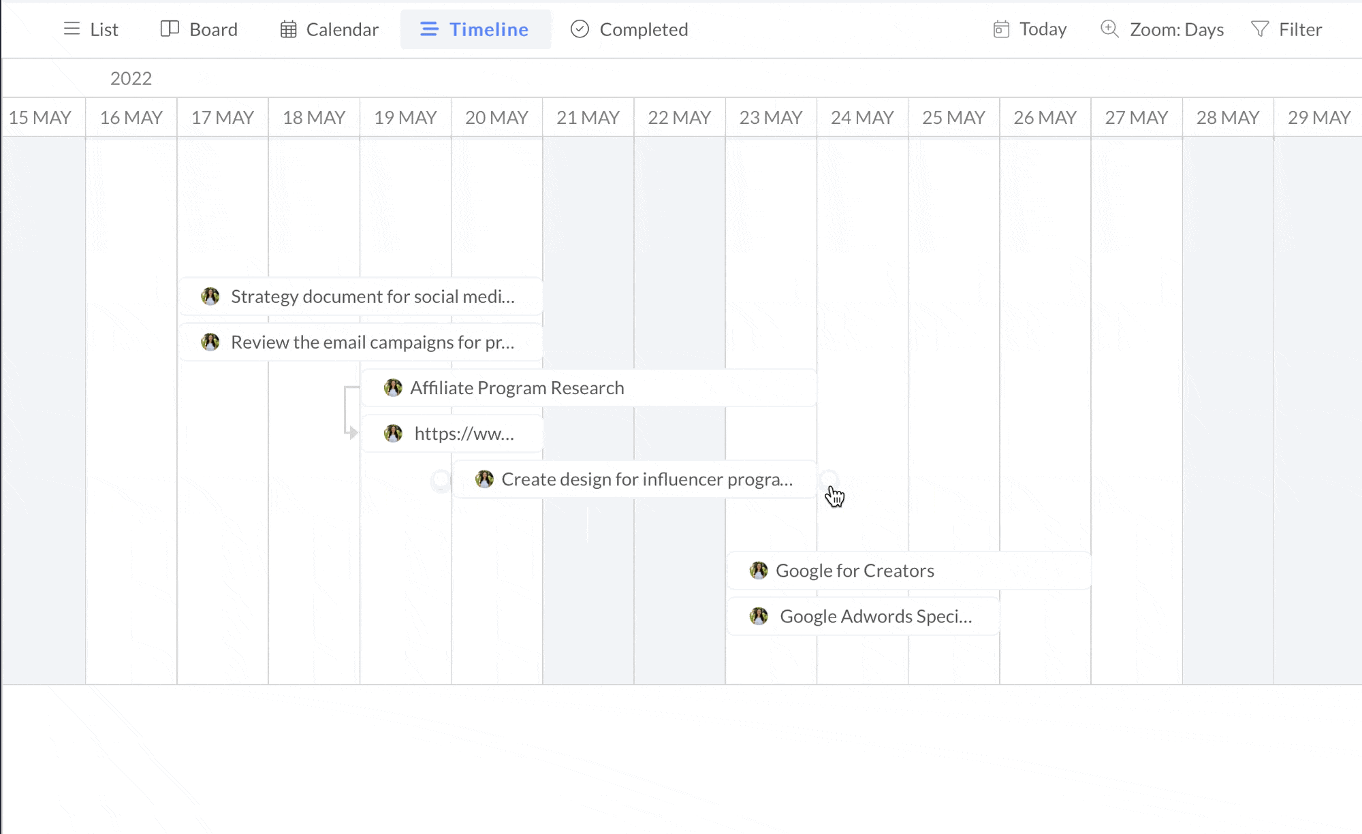Screen dimensions: 1362x834
Task: Click the Board view icon
Action: pos(169,29)
